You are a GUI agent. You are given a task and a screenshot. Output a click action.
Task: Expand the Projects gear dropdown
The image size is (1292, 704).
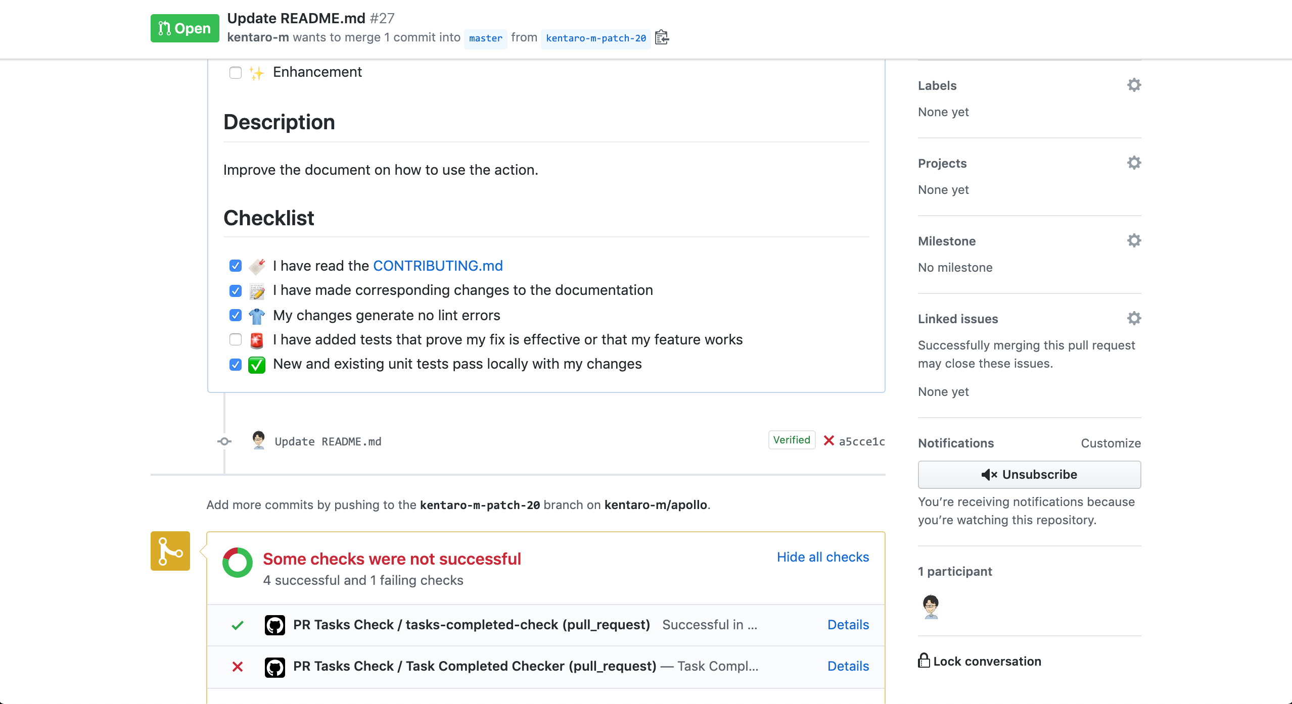[x=1133, y=163]
